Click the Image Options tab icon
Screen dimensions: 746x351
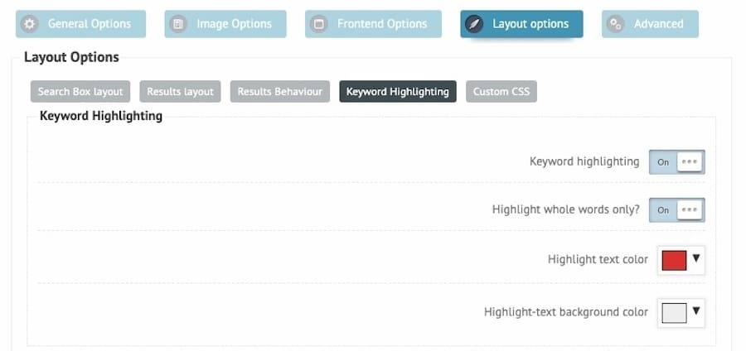pyautogui.click(x=178, y=24)
